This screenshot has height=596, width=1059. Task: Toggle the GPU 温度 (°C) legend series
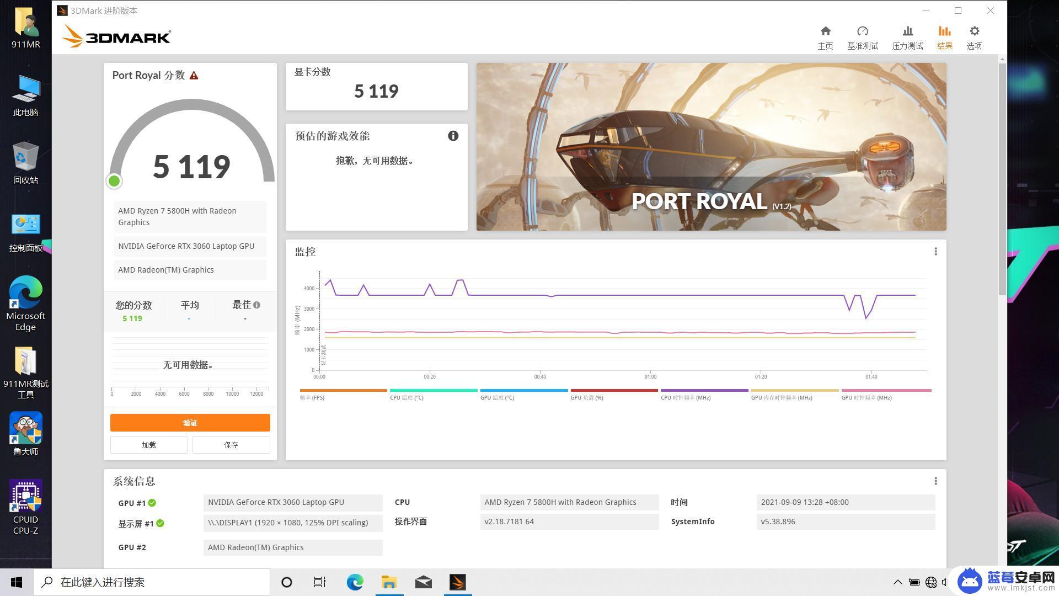click(x=524, y=394)
